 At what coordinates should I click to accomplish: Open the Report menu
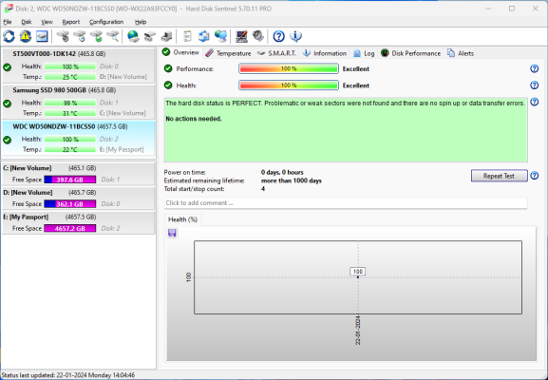71,22
